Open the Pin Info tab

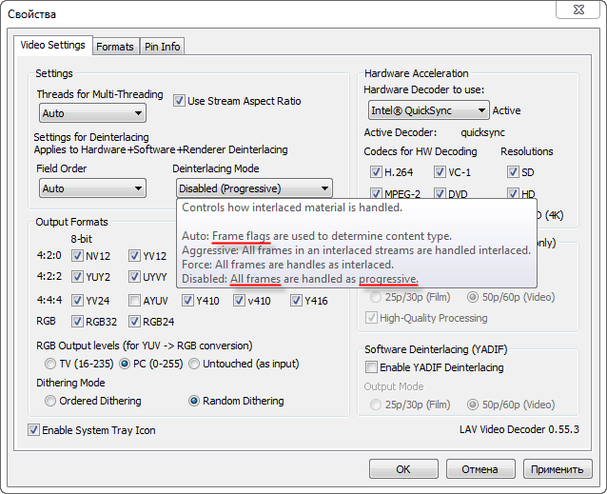click(x=163, y=47)
